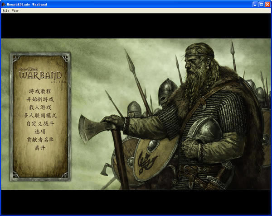Choose 自定义战斗 custom battle
272x216 pixels.
40,123
